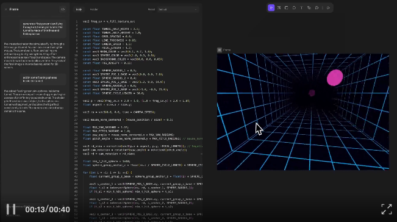Viewport: 397px width, 222px height.
Task: Switch to the Body tab
Action: (x=79, y=9)
